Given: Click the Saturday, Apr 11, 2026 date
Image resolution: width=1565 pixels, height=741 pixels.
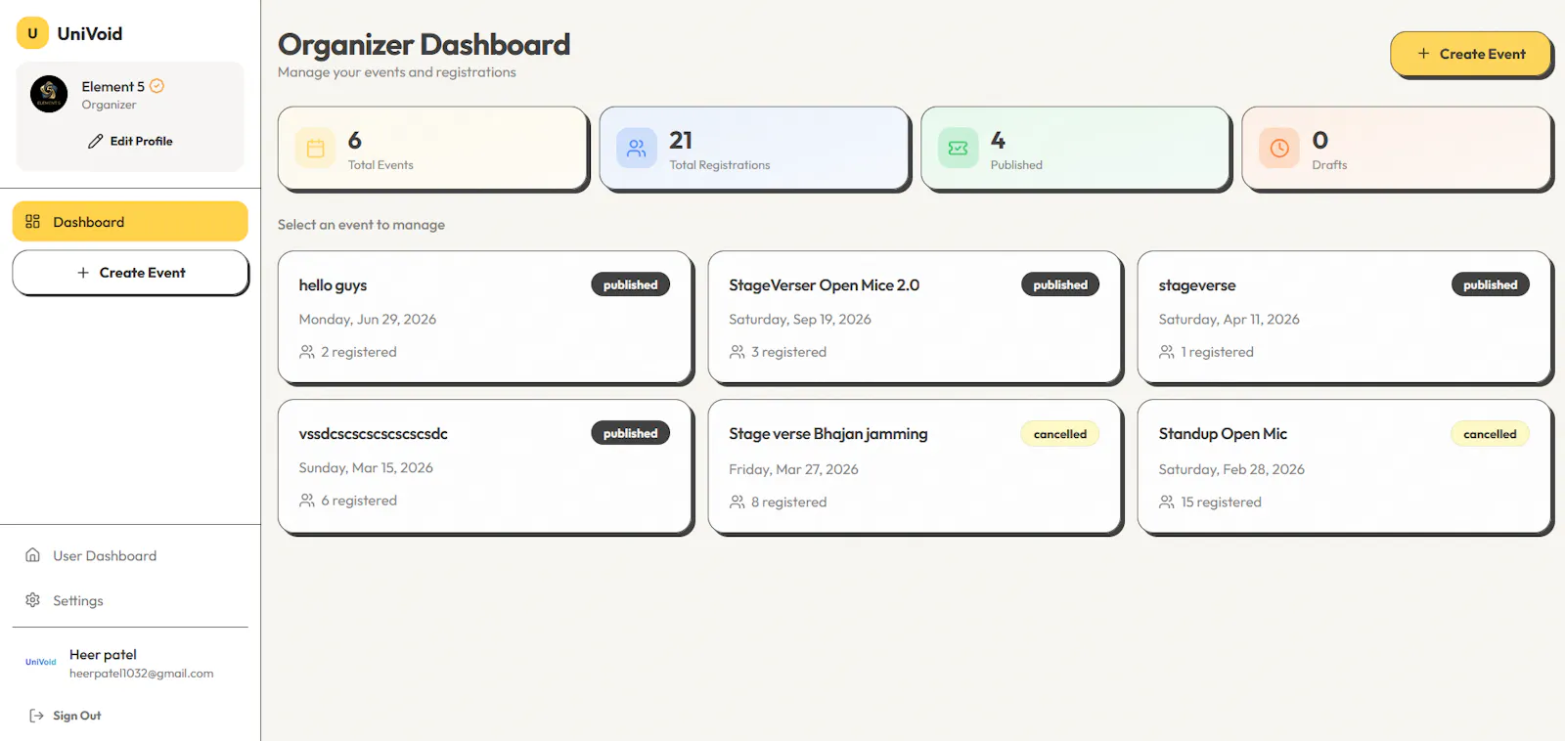Looking at the screenshot, I should click(x=1230, y=320).
